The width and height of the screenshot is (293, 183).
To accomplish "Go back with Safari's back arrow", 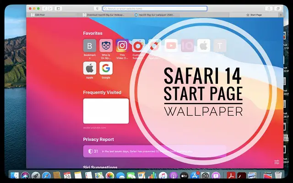I will point(44,9).
